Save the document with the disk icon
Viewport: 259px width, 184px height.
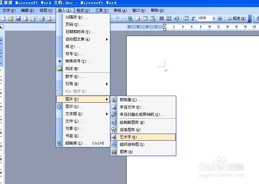coord(18,18)
